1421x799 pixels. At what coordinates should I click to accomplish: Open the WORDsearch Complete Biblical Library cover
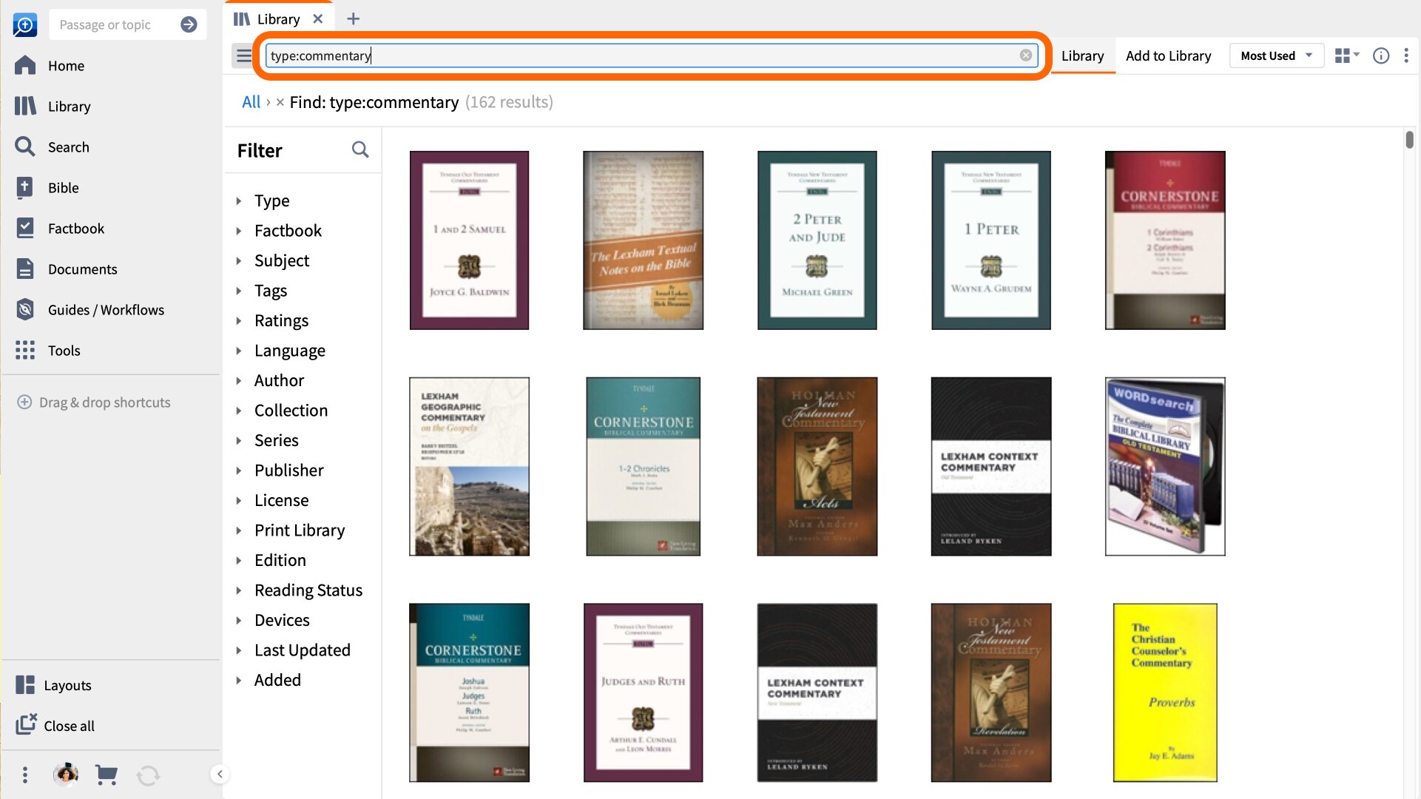click(1165, 466)
